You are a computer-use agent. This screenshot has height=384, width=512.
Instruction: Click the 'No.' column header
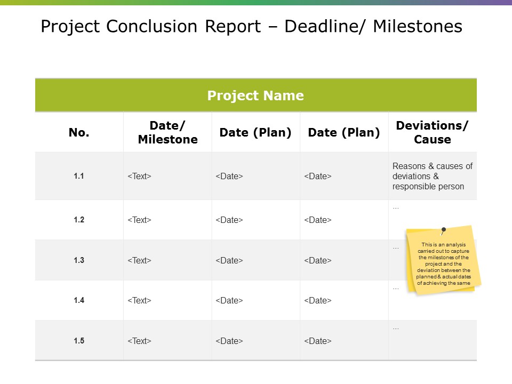[79, 132]
